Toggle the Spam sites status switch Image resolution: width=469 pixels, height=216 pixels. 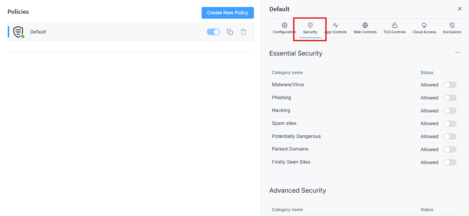click(450, 124)
